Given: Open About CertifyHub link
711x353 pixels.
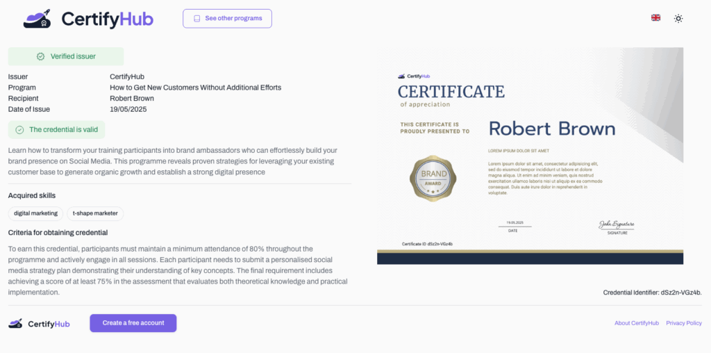Looking at the screenshot, I should [637, 323].
